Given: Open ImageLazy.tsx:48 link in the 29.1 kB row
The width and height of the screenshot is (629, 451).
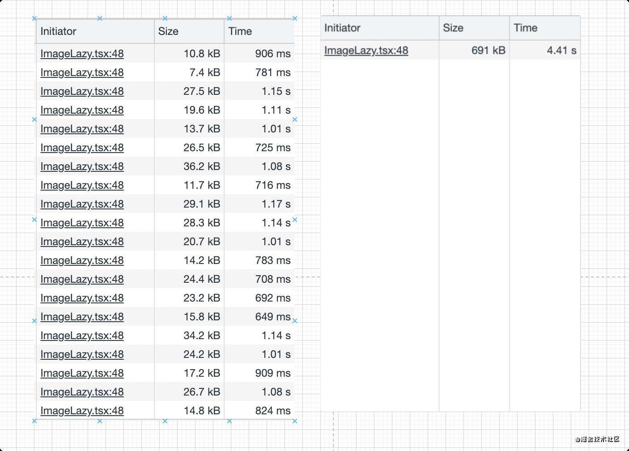Looking at the screenshot, I should [x=82, y=204].
